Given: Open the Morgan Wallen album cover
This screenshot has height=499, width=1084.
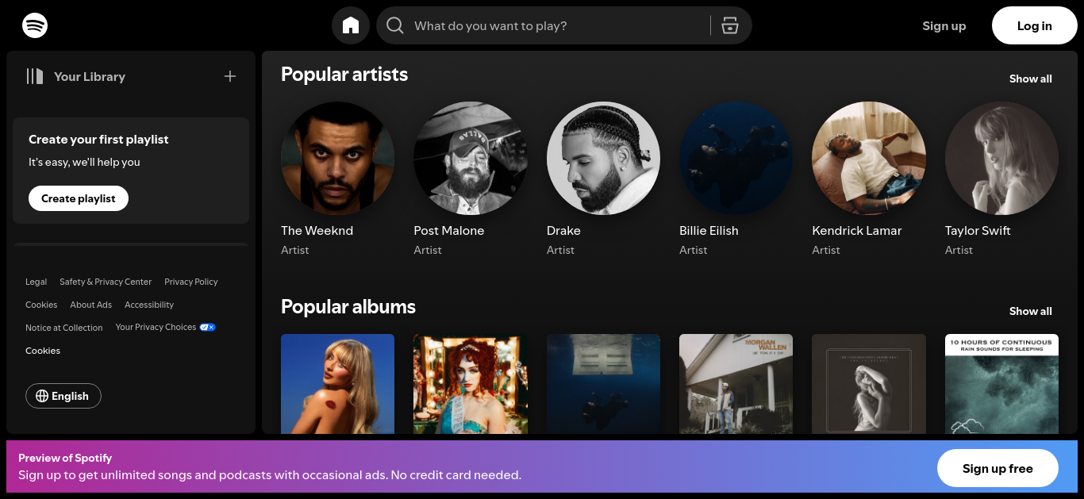Looking at the screenshot, I should point(736,384).
